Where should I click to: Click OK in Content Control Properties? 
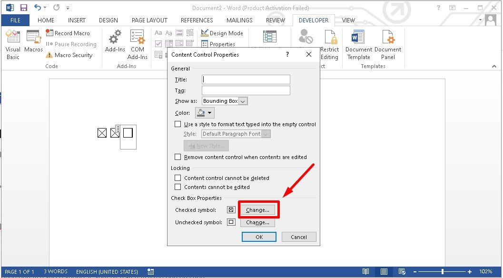[x=259, y=237]
